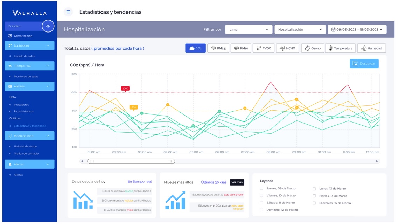Screen dimensions: 398x224
Task: Display Temperatura thermometer metric
Action: click(340, 48)
